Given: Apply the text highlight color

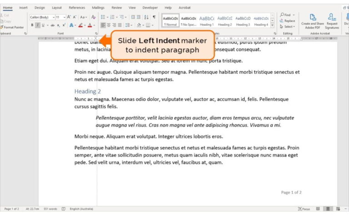Looking at the screenshot, I should 80,25.
